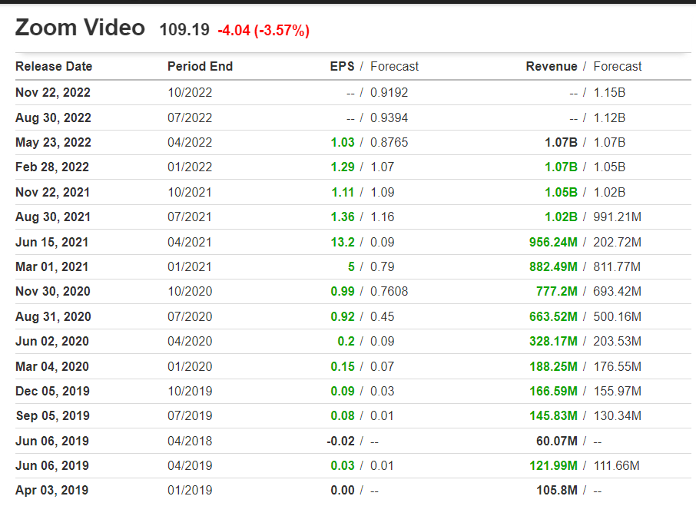This screenshot has width=696, height=516.
Task: Click the period end 07/2020 cell
Action: tap(190, 317)
